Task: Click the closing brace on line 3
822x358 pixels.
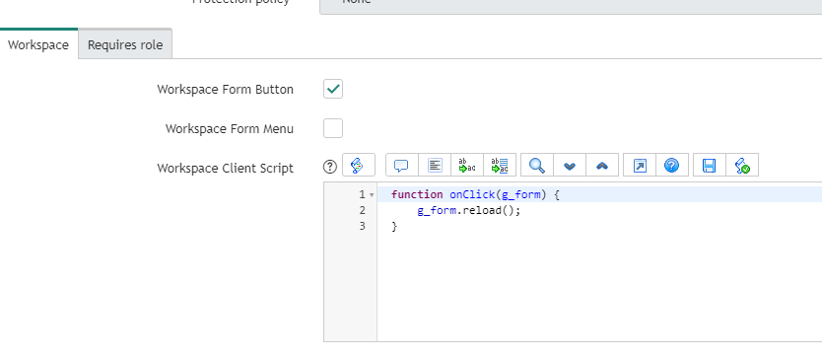Action: 394,226
